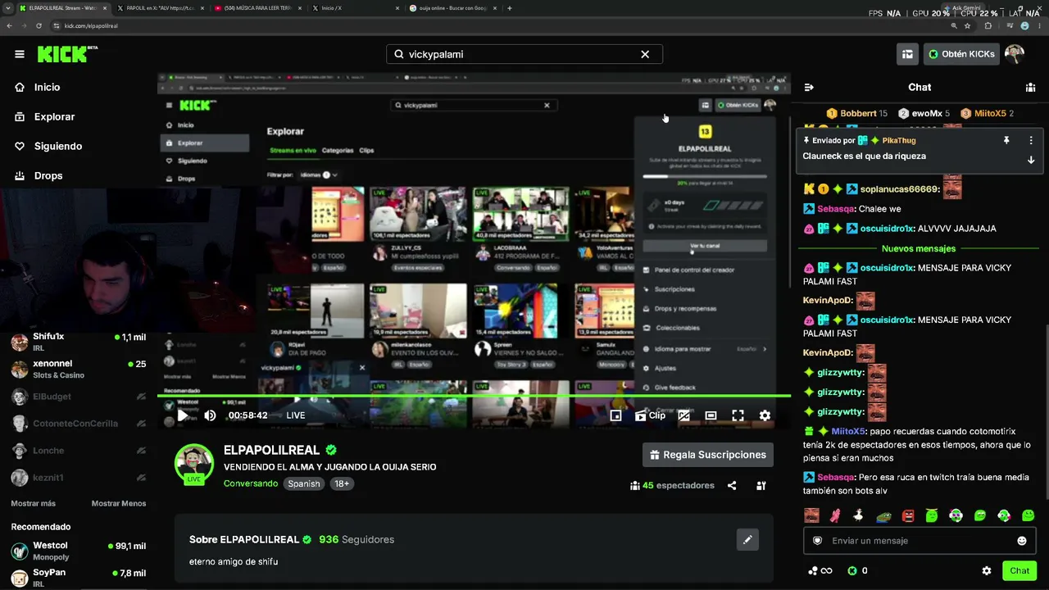
Task: Expand the pinned message with down arrow
Action: 1031,160
